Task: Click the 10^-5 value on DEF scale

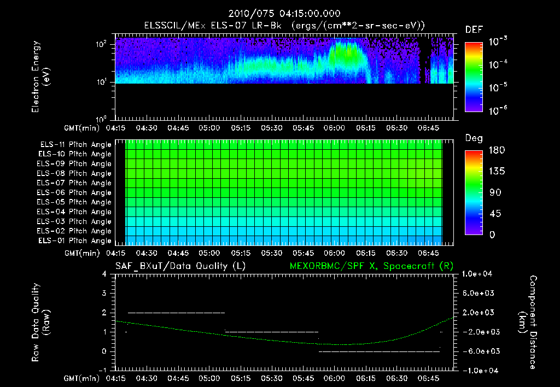Action: (x=498, y=87)
